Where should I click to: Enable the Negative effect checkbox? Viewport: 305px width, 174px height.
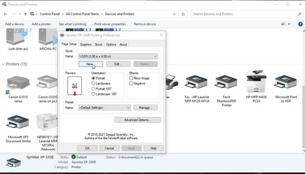coord(131,84)
